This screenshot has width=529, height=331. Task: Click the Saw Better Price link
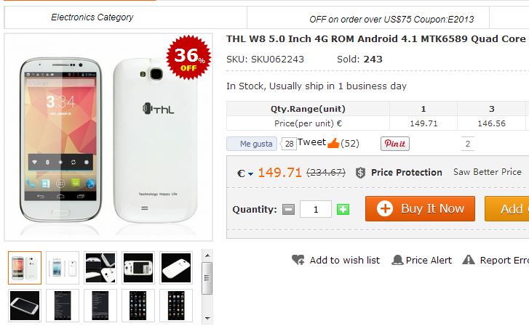487,172
